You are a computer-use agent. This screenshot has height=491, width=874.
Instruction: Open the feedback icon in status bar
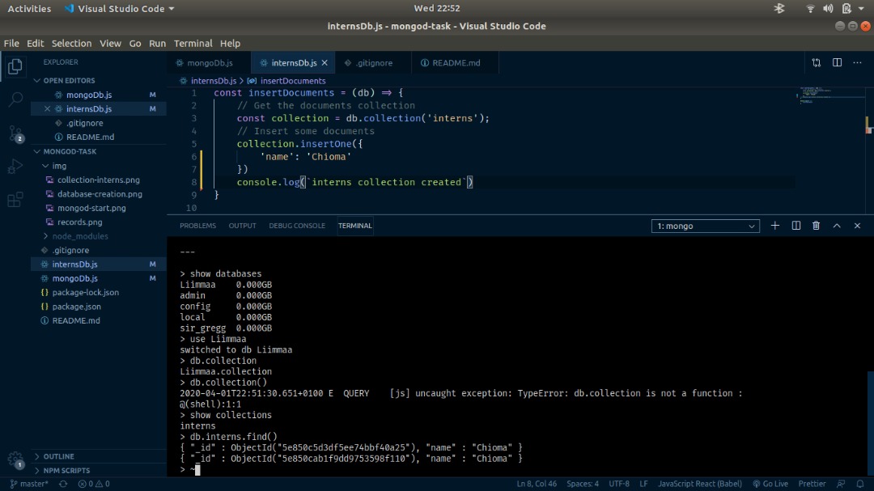point(841,484)
